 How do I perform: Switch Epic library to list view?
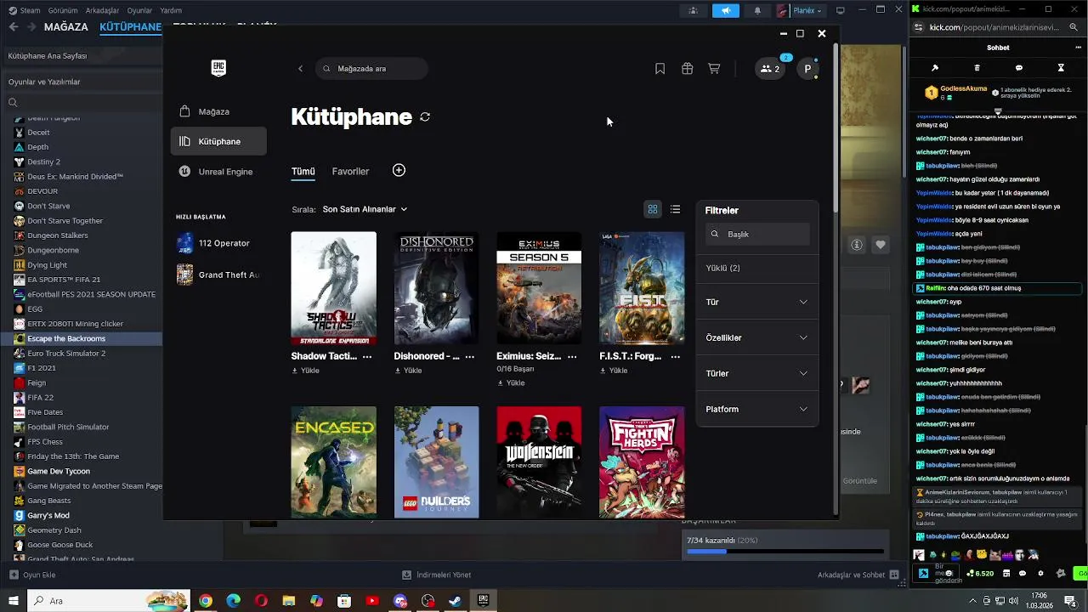675,209
